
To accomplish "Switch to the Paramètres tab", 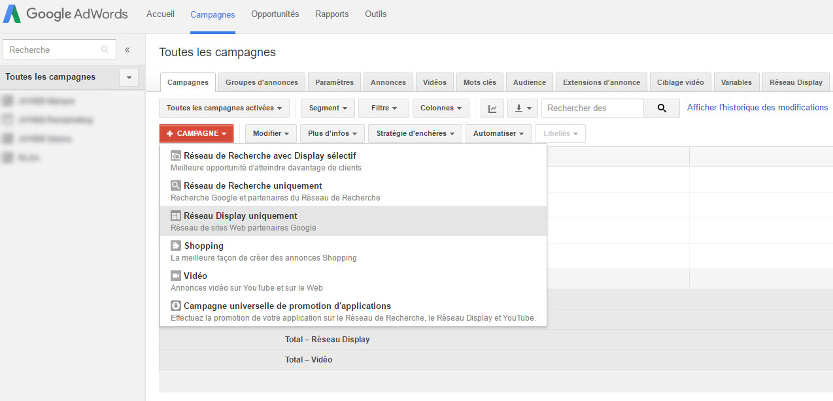I will [x=334, y=82].
